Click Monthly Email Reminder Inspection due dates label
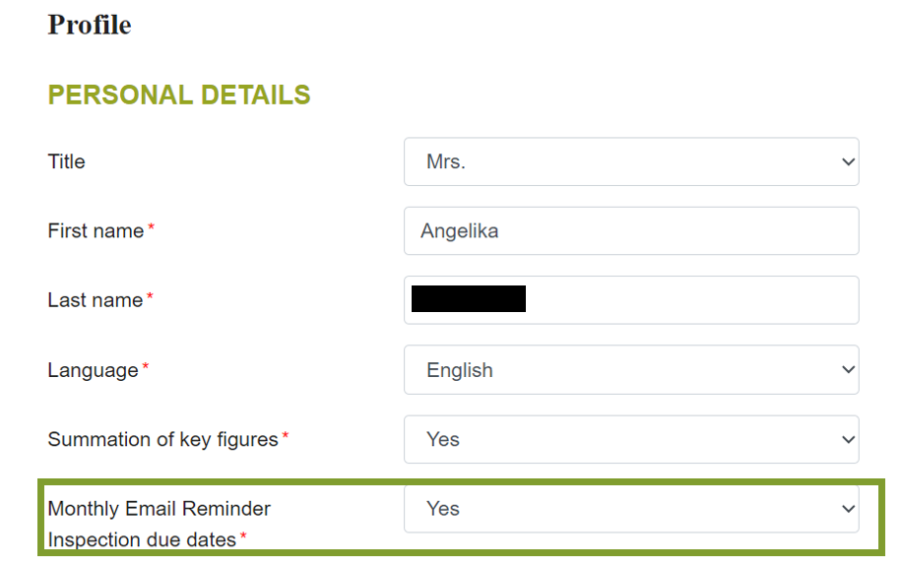The image size is (902, 567). click(159, 524)
